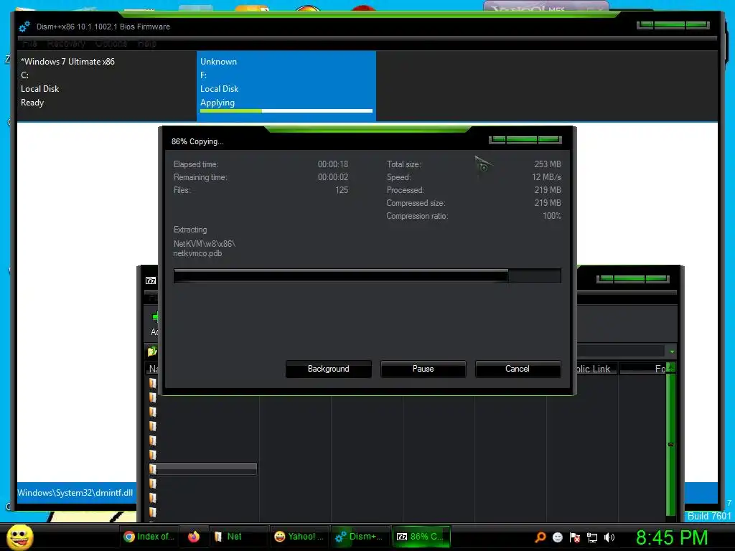The height and width of the screenshot is (551, 735).
Task: Click the Dism++x86 10.1.1002.1 title text
Action: [103, 27]
